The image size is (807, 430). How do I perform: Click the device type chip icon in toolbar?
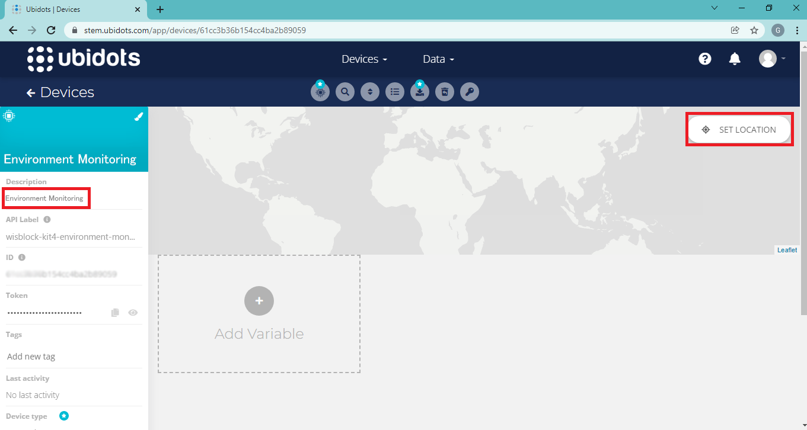(x=320, y=92)
